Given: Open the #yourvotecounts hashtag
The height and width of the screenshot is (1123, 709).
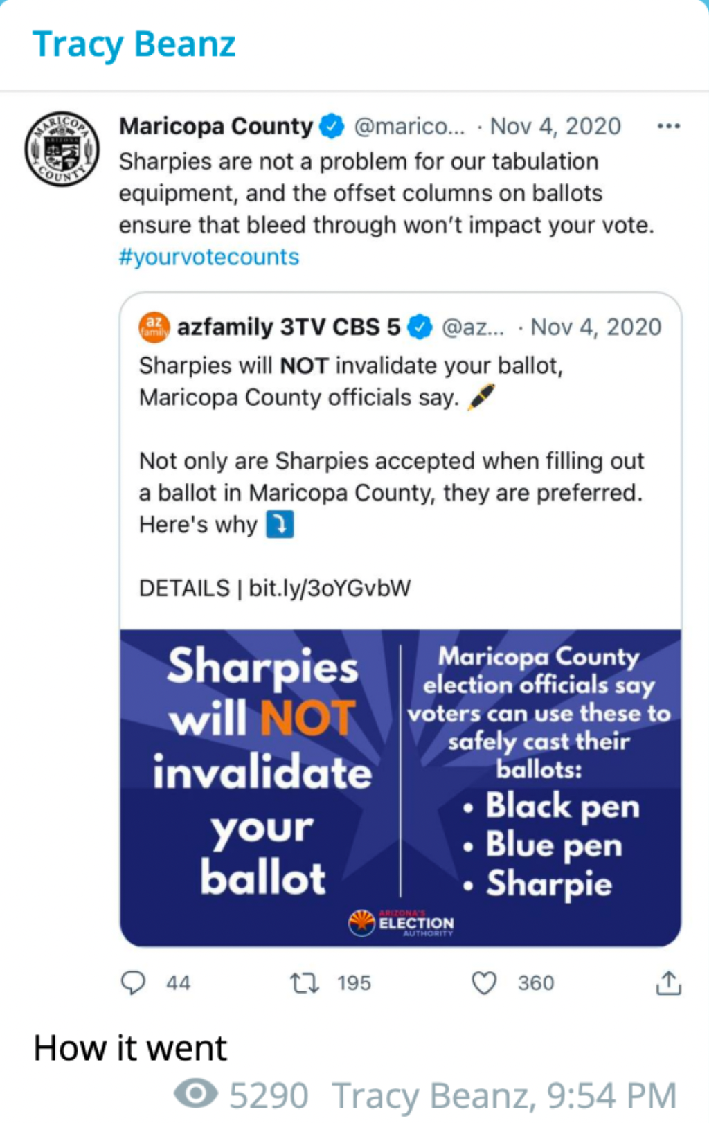Looking at the screenshot, I should coord(209,257).
